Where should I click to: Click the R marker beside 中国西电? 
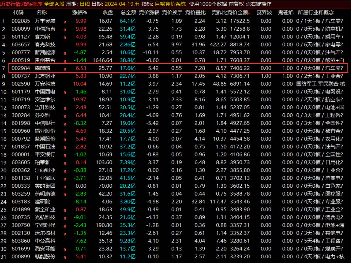click(65, 93)
